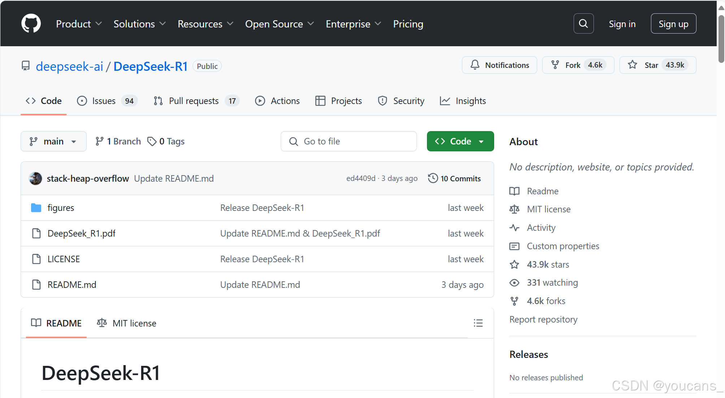Screen dimensions: 725x398
Task: Click the star icon on Star button
Action: pos(633,65)
